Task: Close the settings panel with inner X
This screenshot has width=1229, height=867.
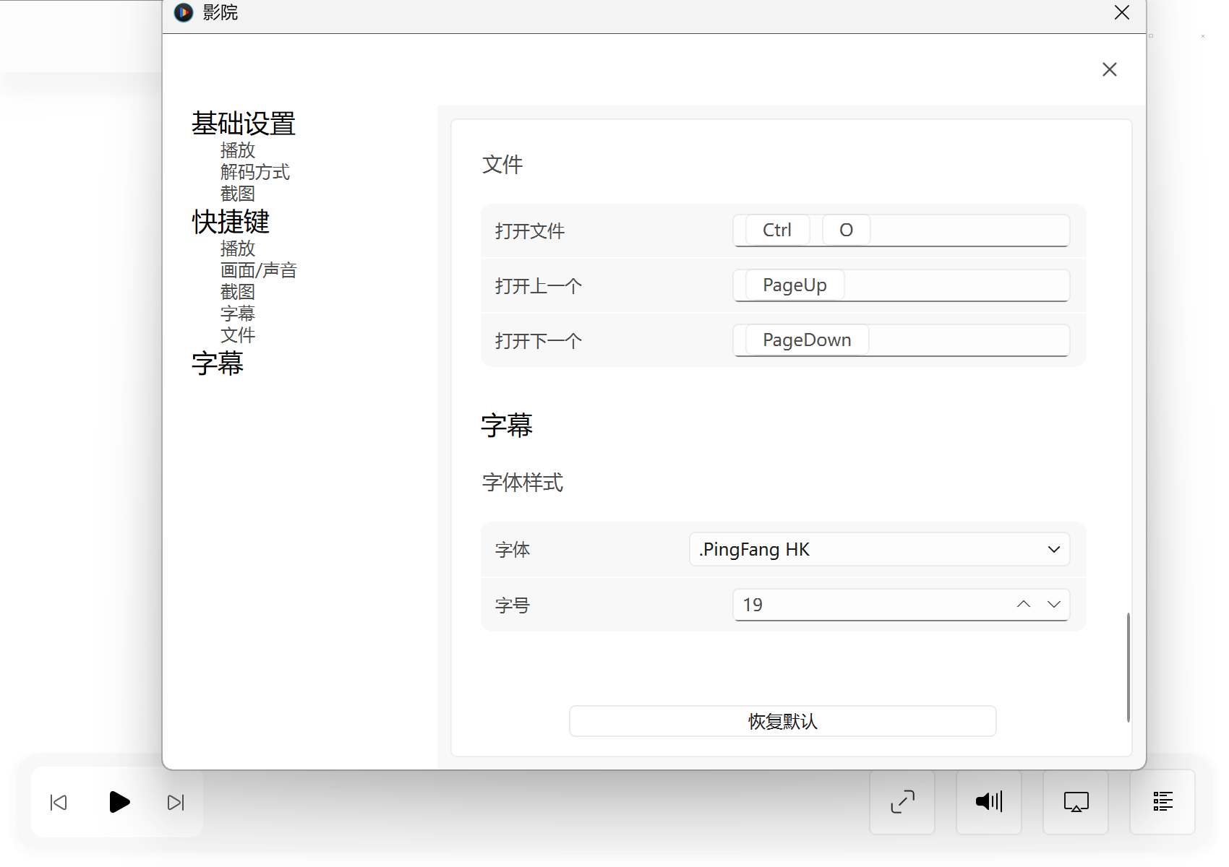Action: 1110,69
